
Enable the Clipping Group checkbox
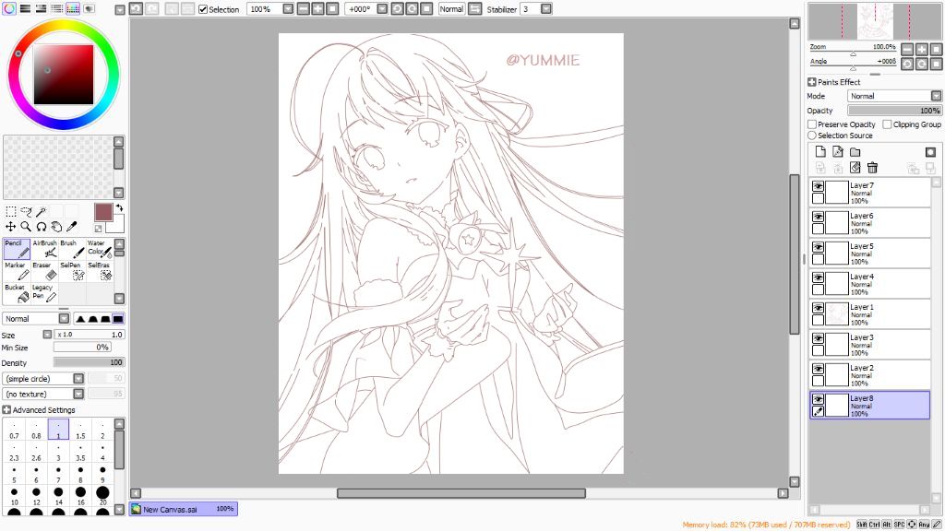[887, 124]
